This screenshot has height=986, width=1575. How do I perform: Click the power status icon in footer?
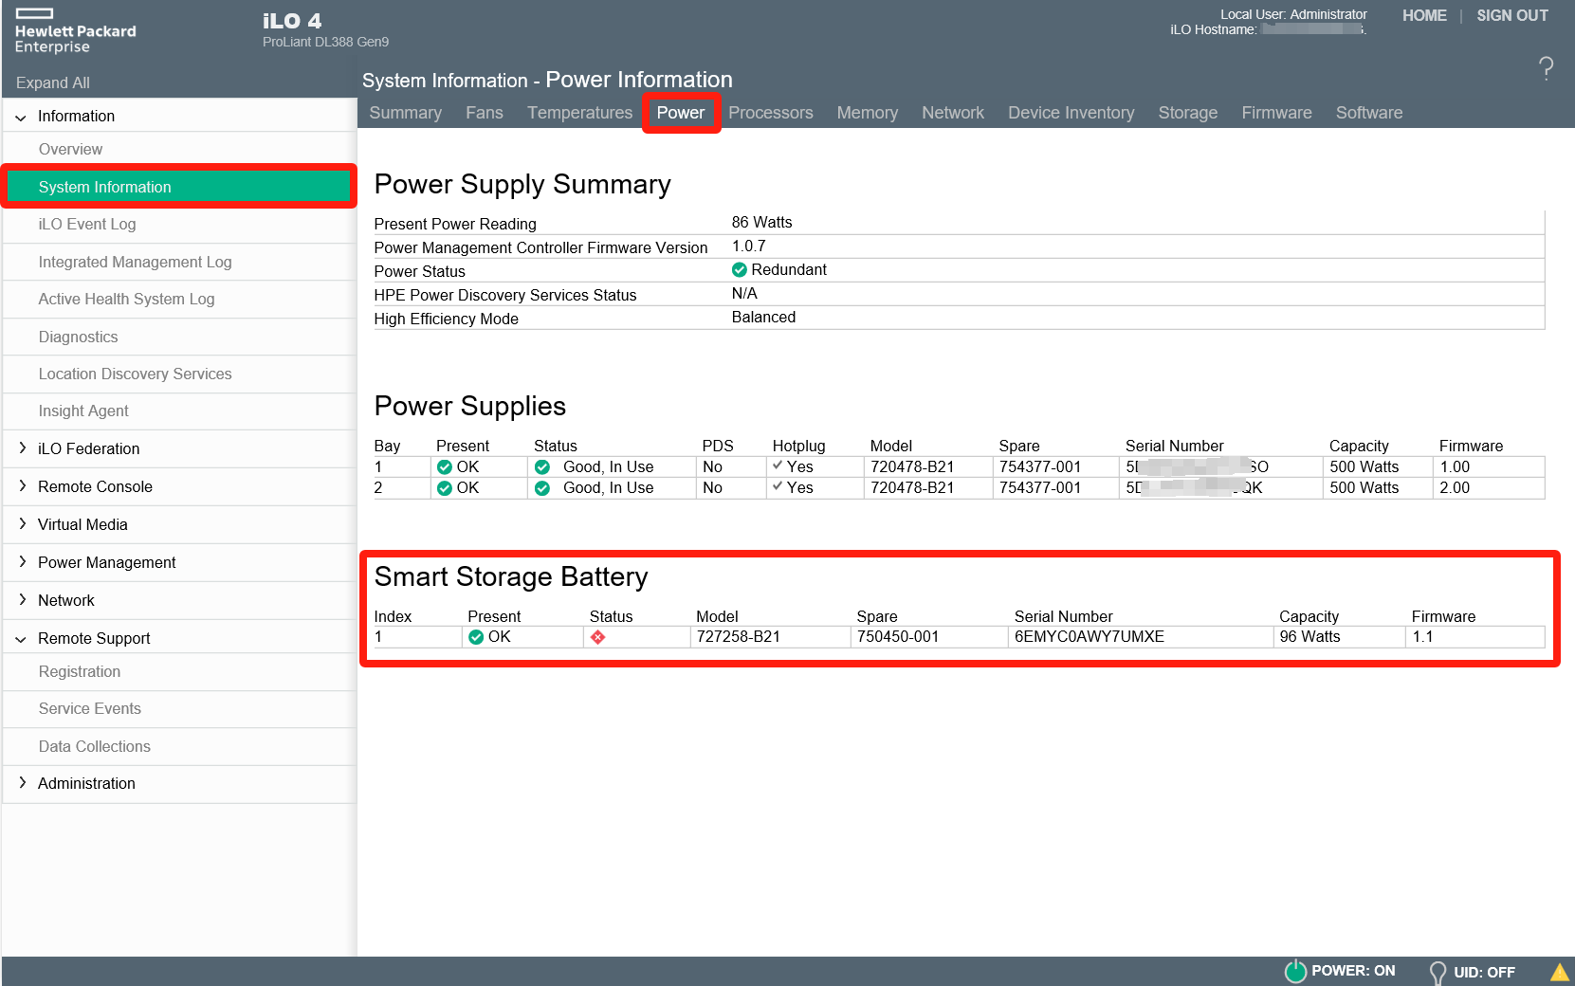[x=1295, y=971]
